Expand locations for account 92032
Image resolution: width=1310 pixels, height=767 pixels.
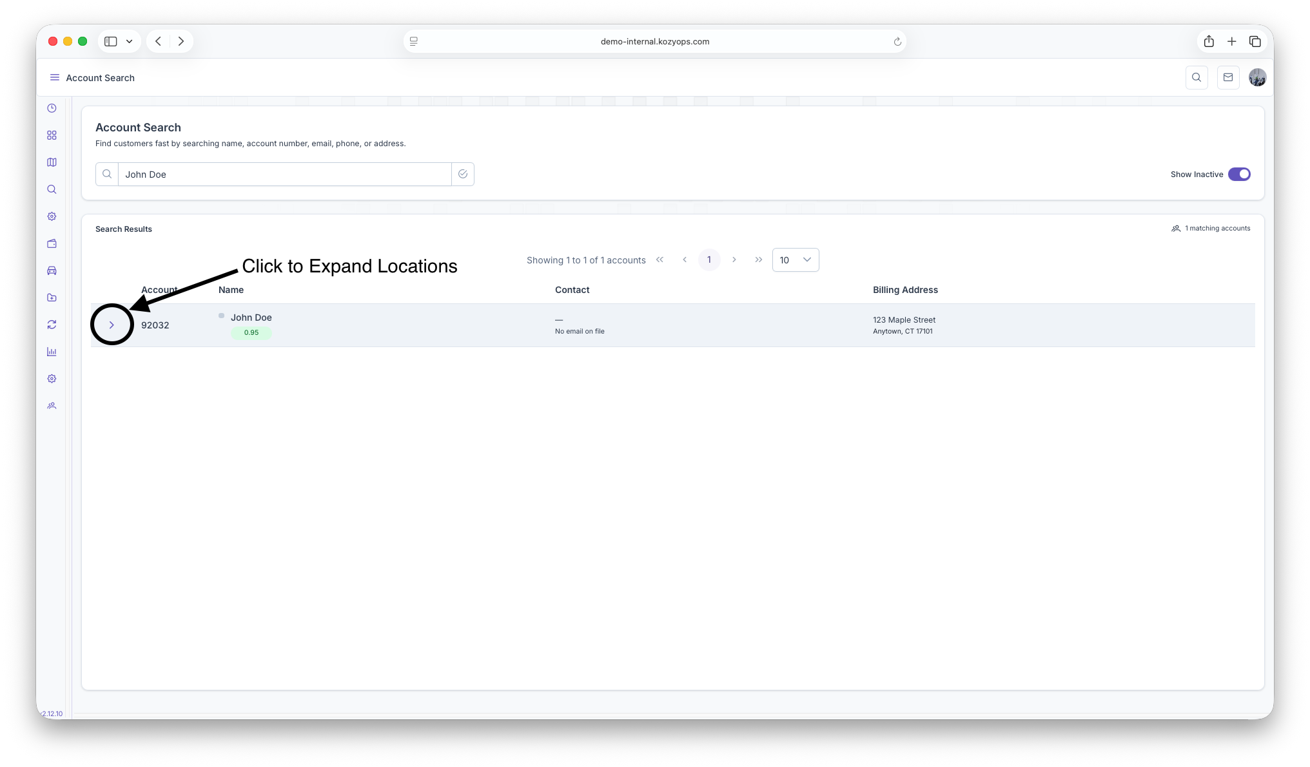(x=112, y=325)
